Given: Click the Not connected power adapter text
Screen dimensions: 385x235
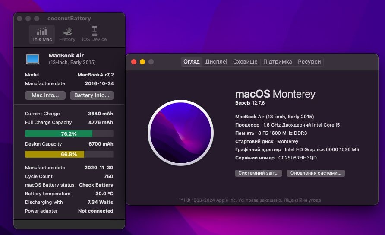Looking at the screenshot, I should coord(96,211).
